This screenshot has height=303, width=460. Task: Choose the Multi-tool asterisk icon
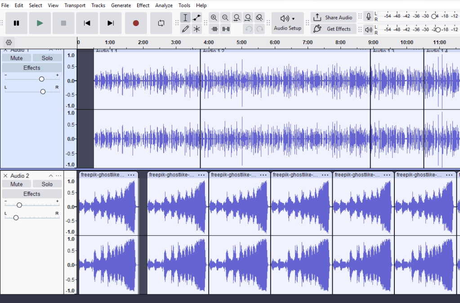point(197,29)
